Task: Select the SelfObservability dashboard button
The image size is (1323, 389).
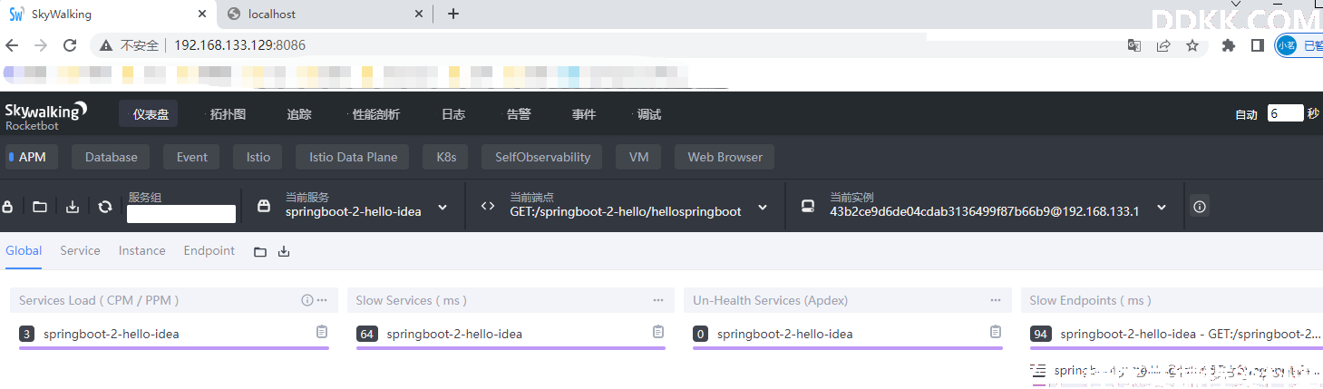Action: 542,157
